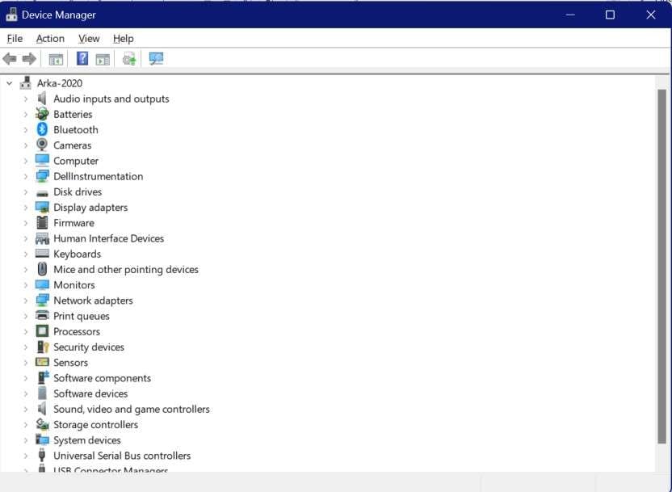This screenshot has width=672, height=492.
Task: Click the Security devices key icon
Action: 43,347
